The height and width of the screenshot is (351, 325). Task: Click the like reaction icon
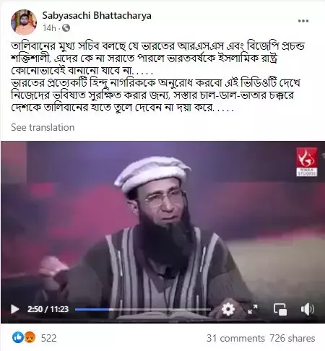[x=18, y=338]
